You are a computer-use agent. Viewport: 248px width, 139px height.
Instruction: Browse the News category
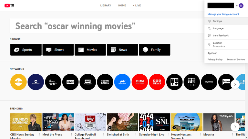pos(122,50)
